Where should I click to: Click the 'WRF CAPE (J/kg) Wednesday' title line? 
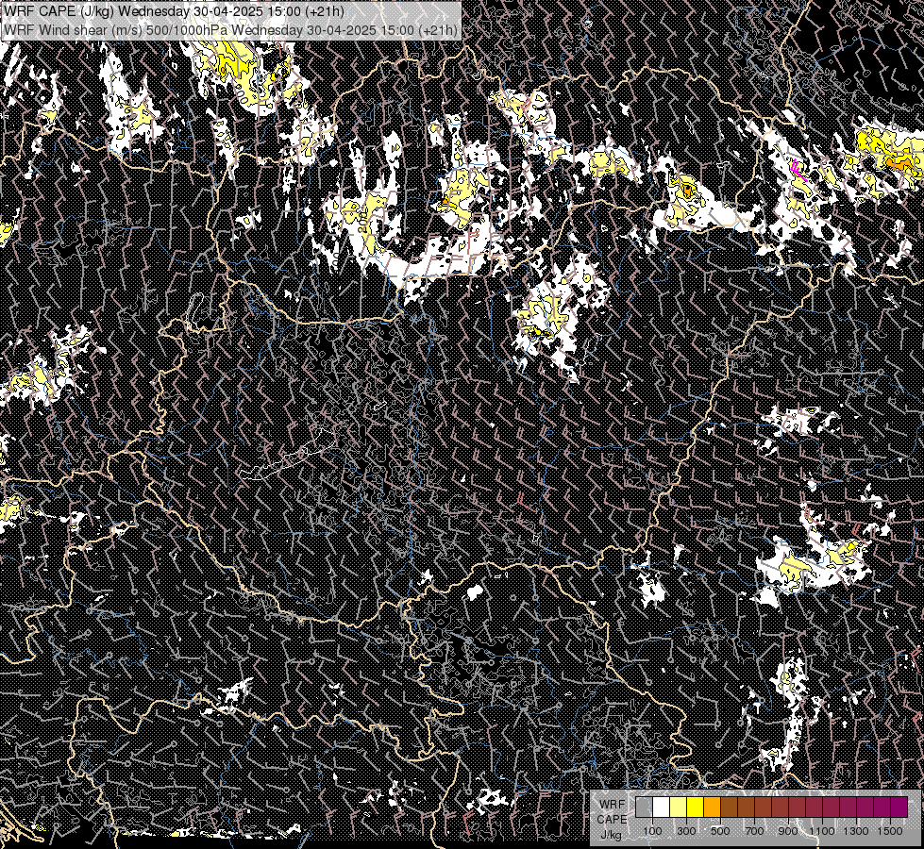[x=174, y=11]
